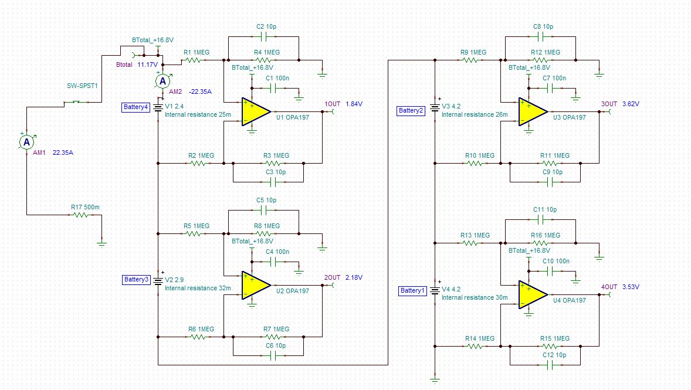
Task: Select op-amp U1 OPA197 triangle
Action: (256, 112)
